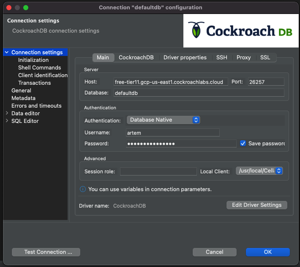Focus the Password field

181,144
